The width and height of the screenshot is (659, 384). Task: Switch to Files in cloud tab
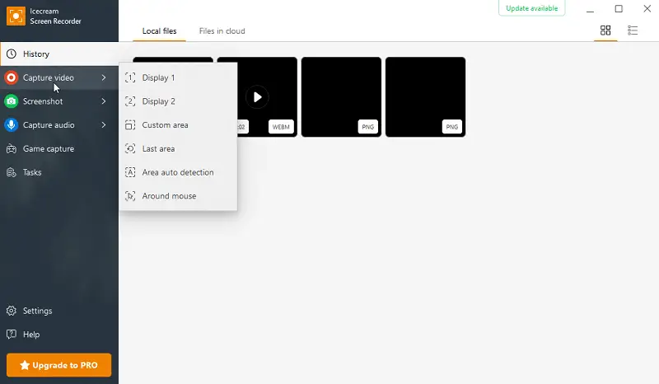pyautogui.click(x=222, y=31)
